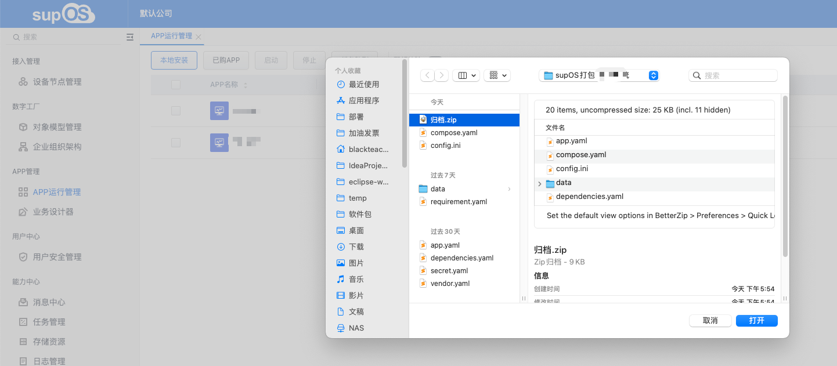This screenshot has width=837, height=366.
Task: Tick the select-all checkbox in table header
Action: tap(176, 85)
